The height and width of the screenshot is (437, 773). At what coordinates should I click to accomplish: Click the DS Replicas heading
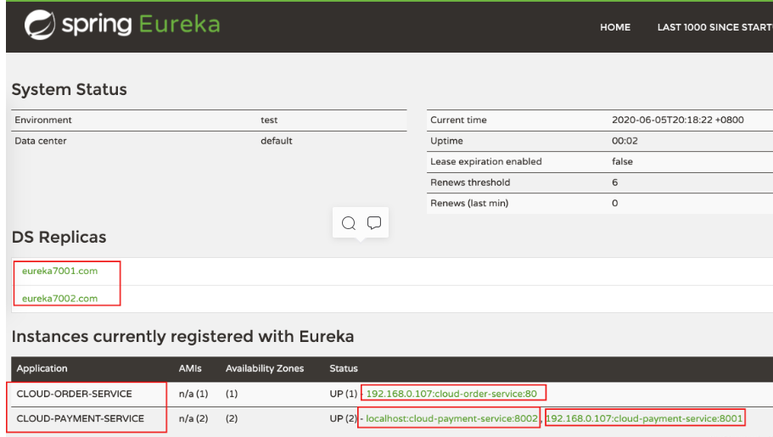[59, 237]
